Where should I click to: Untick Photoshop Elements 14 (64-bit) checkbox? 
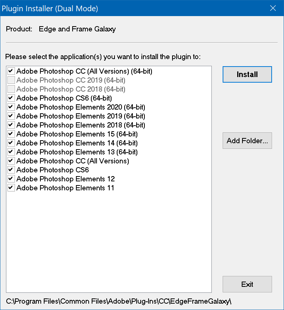click(x=11, y=143)
